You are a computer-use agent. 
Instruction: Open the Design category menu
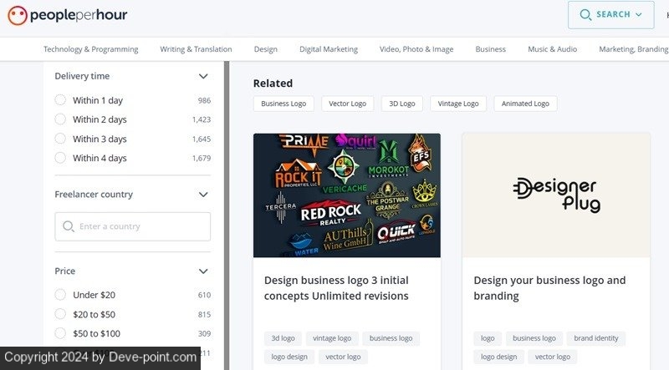pyautogui.click(x=265, y=49)
